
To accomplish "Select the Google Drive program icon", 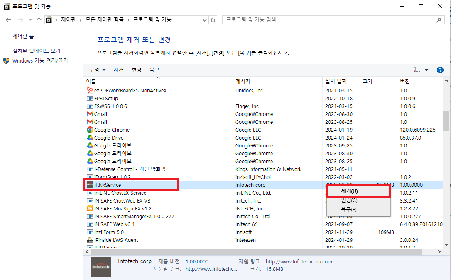I will (x=89, y=138).
